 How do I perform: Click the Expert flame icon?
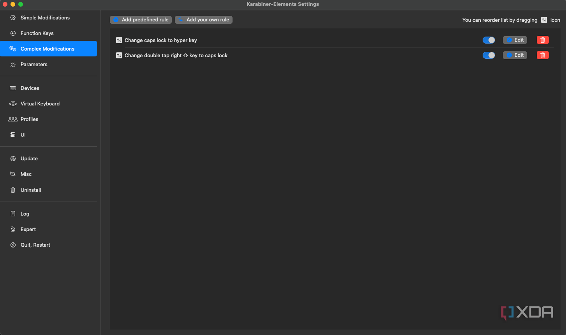click(x=13, y=229)
